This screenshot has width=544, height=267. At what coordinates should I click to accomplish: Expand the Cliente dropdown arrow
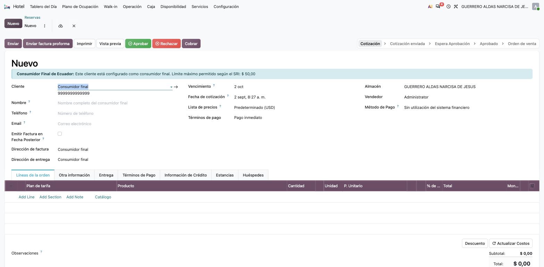[171, 87]
